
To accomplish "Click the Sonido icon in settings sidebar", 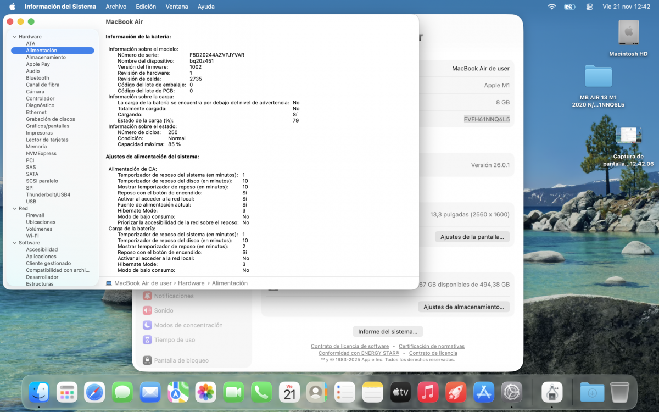I will click(x=147, y=310).
